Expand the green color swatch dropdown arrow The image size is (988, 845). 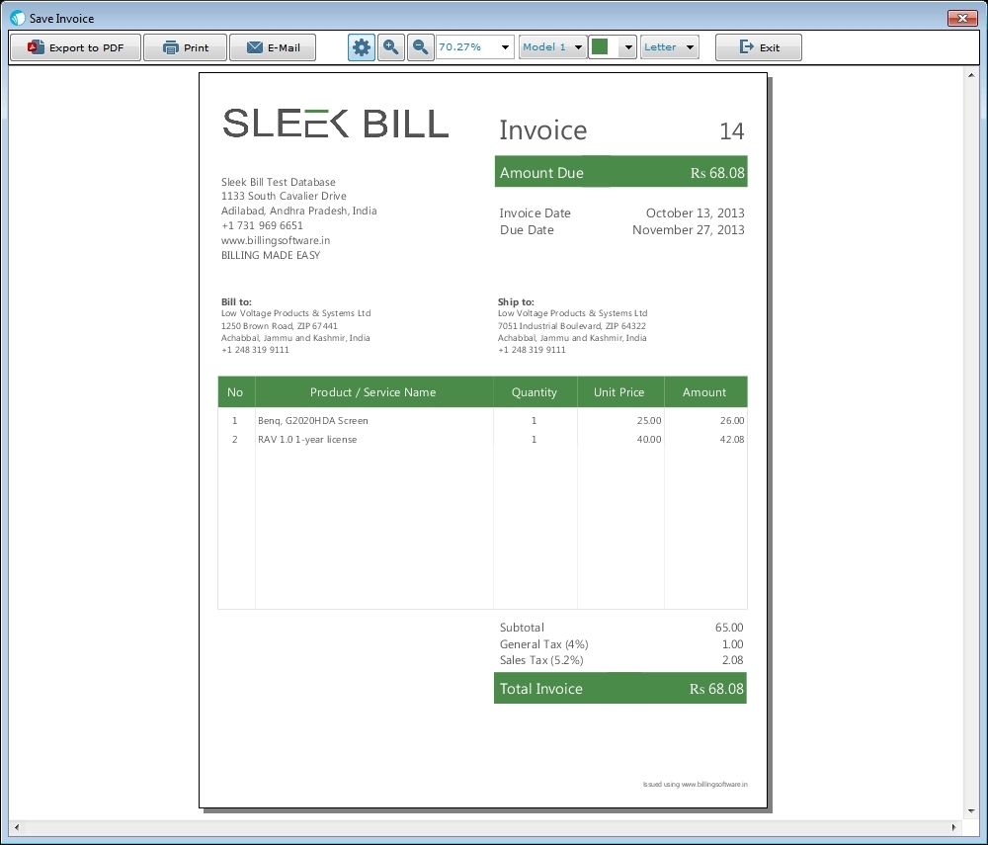tap(628, 47)
